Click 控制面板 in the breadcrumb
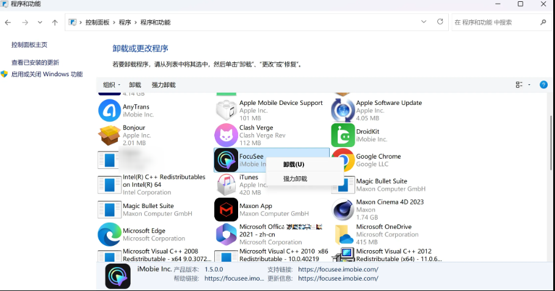The image size is (555, 291). click(97, 23)
